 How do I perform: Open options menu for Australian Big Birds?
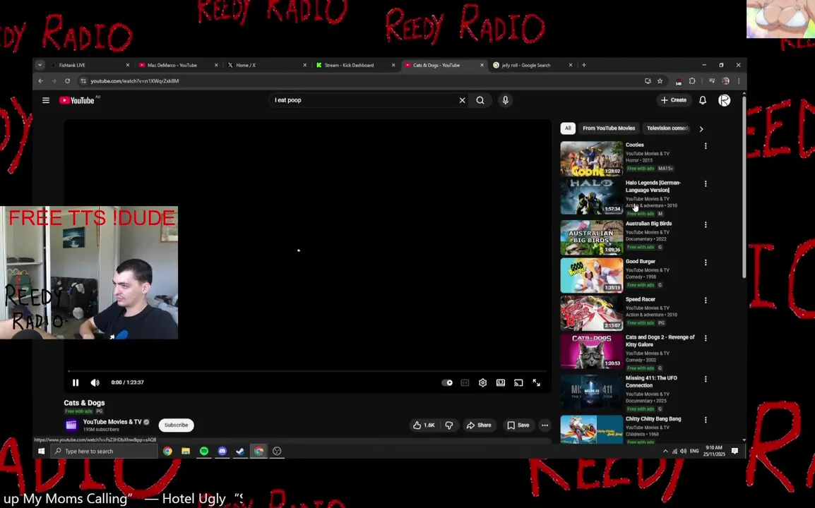[706, 225]
